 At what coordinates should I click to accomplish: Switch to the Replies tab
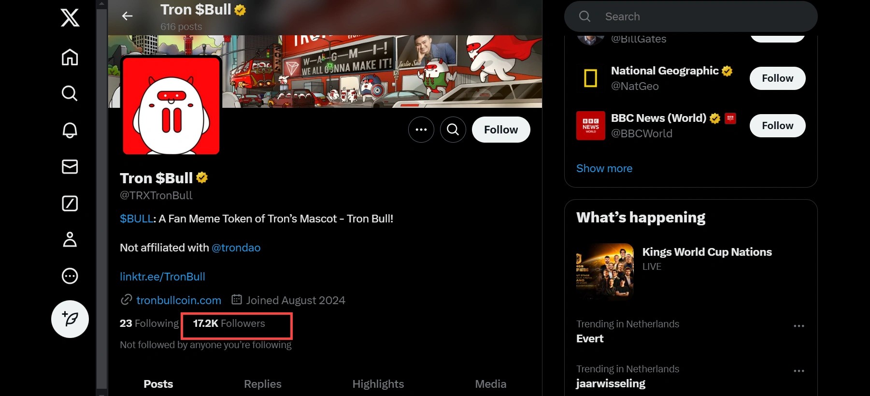pos(263,384)
